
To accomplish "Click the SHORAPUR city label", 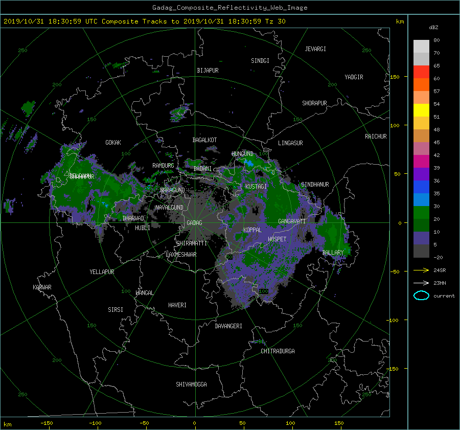I will click(314, 103).
